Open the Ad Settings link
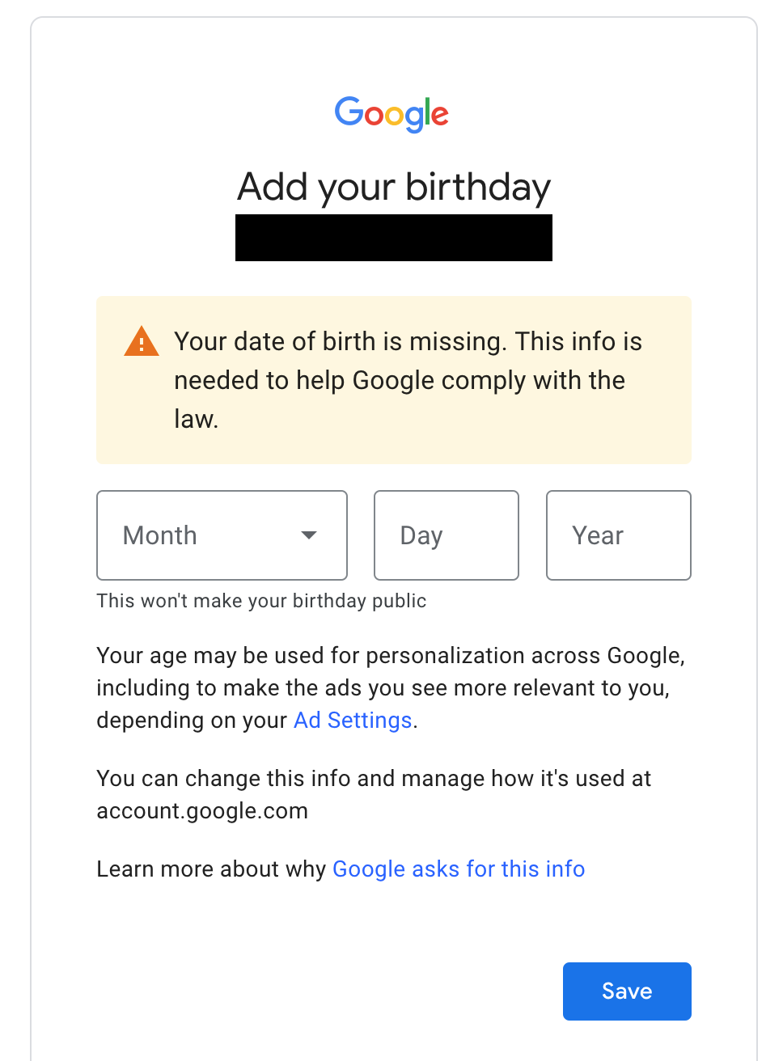Viewport: 783px width, 1061px height. pyautogui.click(x=352, y=720)
